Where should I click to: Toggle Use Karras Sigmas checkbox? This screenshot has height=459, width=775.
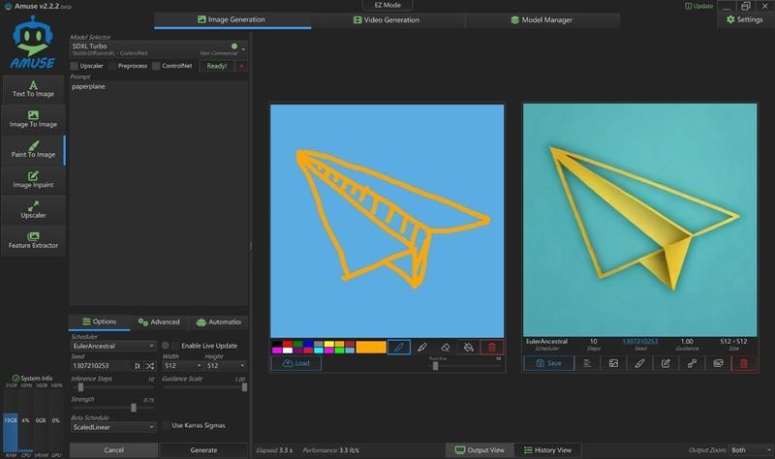164,425
